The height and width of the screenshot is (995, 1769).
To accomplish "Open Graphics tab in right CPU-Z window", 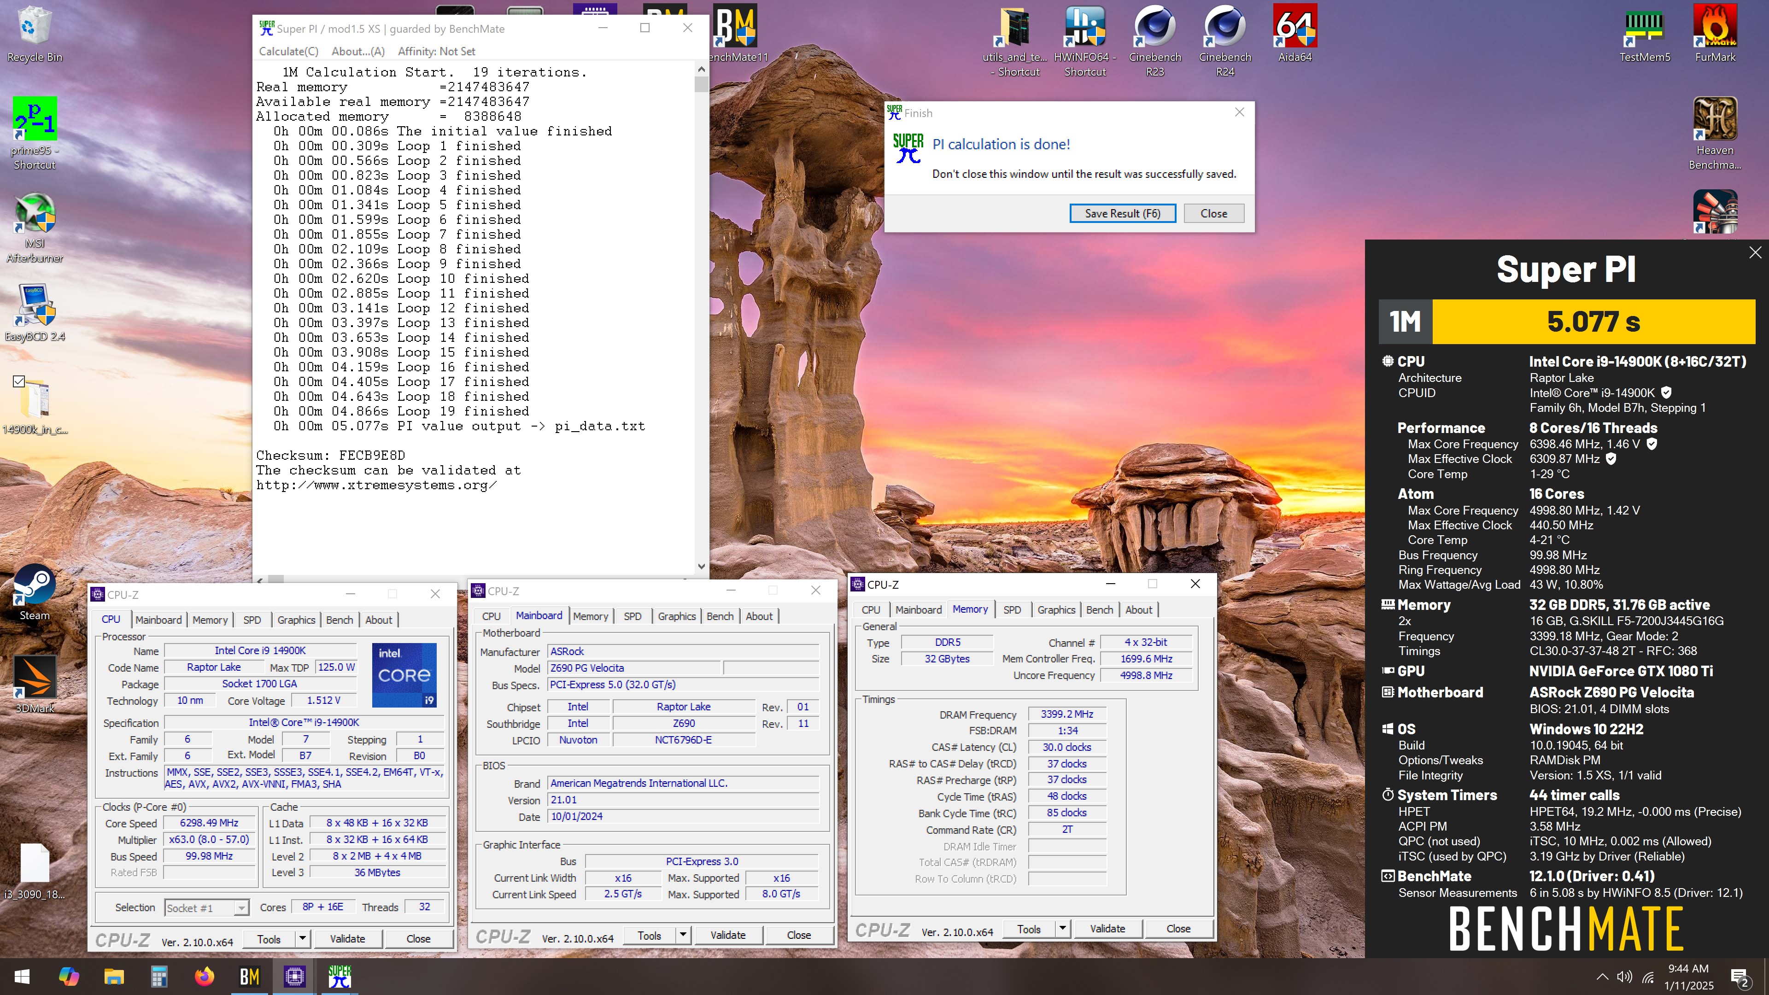I will pyautogui.click(x=1056, y=610).
